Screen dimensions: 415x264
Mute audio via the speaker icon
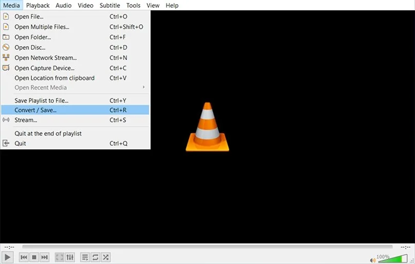373,260
